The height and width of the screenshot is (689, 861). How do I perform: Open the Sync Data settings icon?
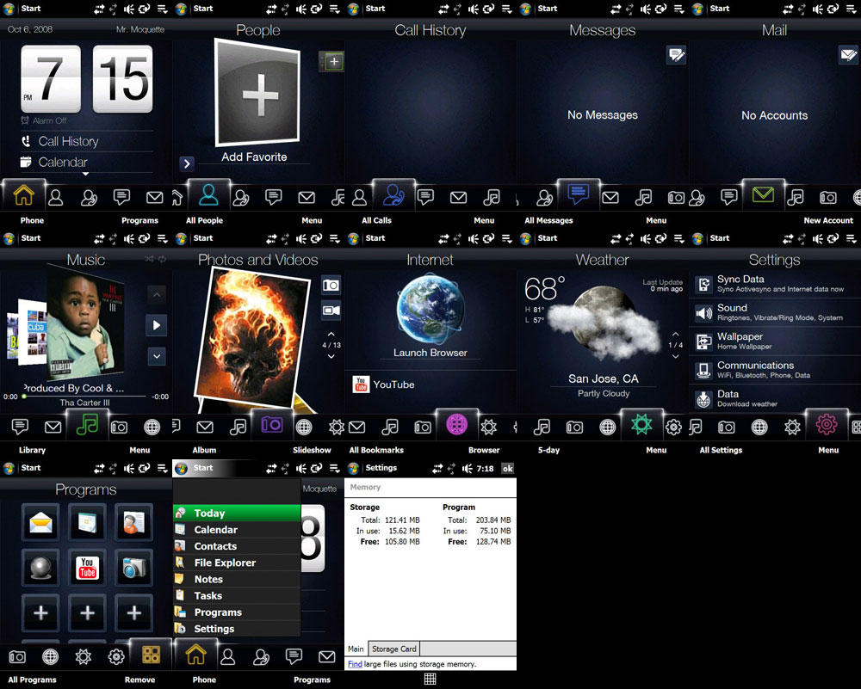pyautogui.click(x=703, y=284)
